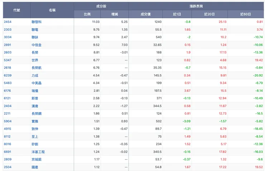Open 洋基工程 stock link

(38, 152)
